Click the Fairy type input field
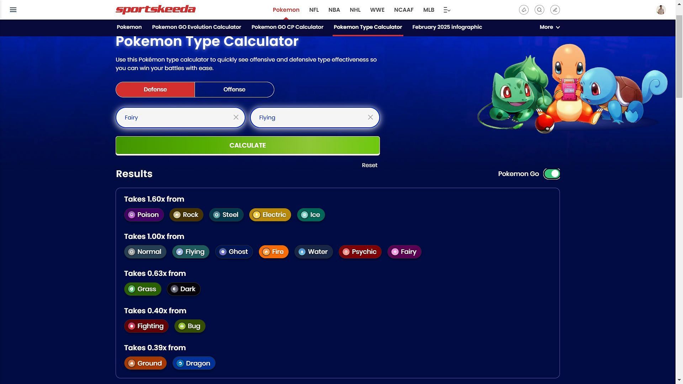Viewport: 683px width, 384px height. coord(180,117)
